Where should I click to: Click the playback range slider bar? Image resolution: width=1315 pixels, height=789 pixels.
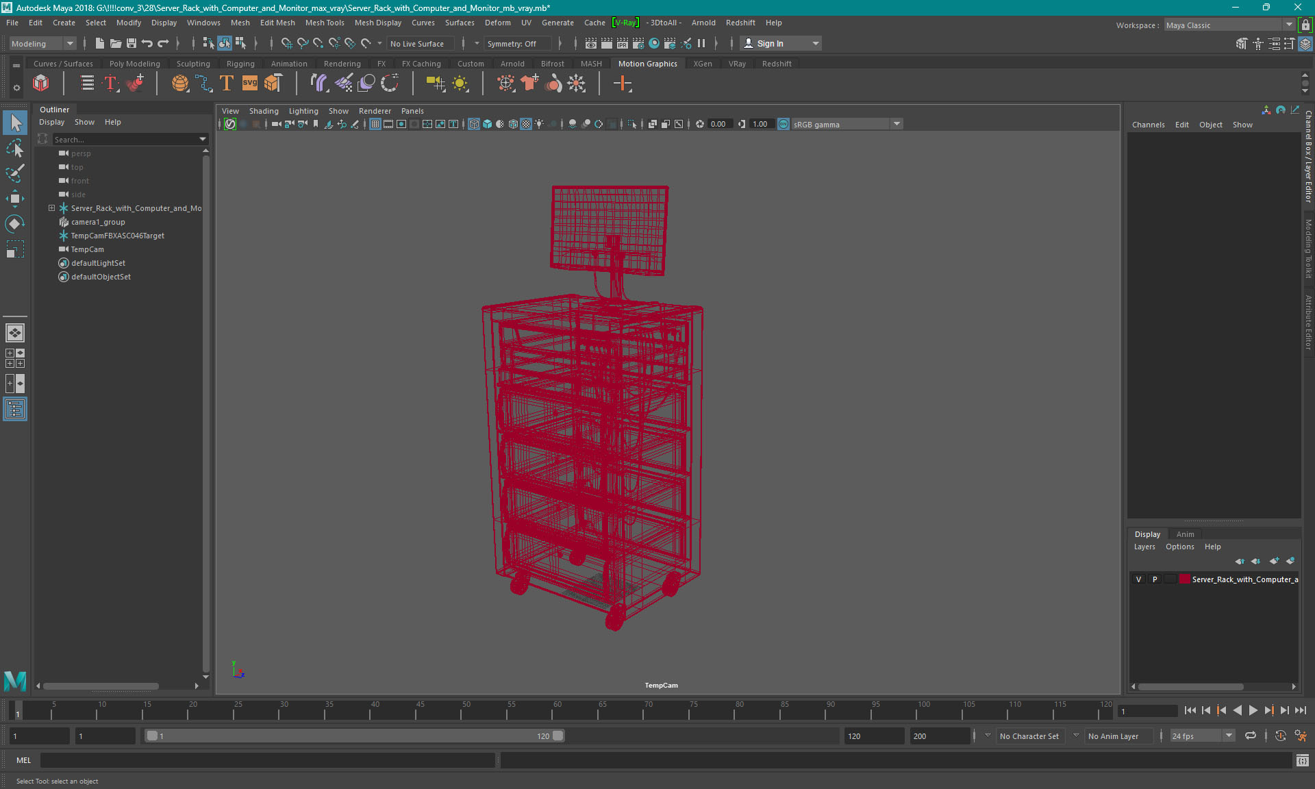click(x=354, y=736)
